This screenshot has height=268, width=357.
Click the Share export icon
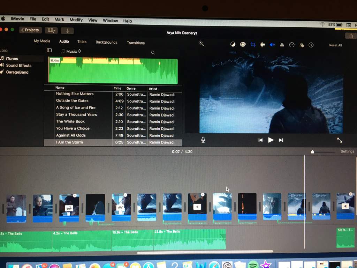coord(351,36)
